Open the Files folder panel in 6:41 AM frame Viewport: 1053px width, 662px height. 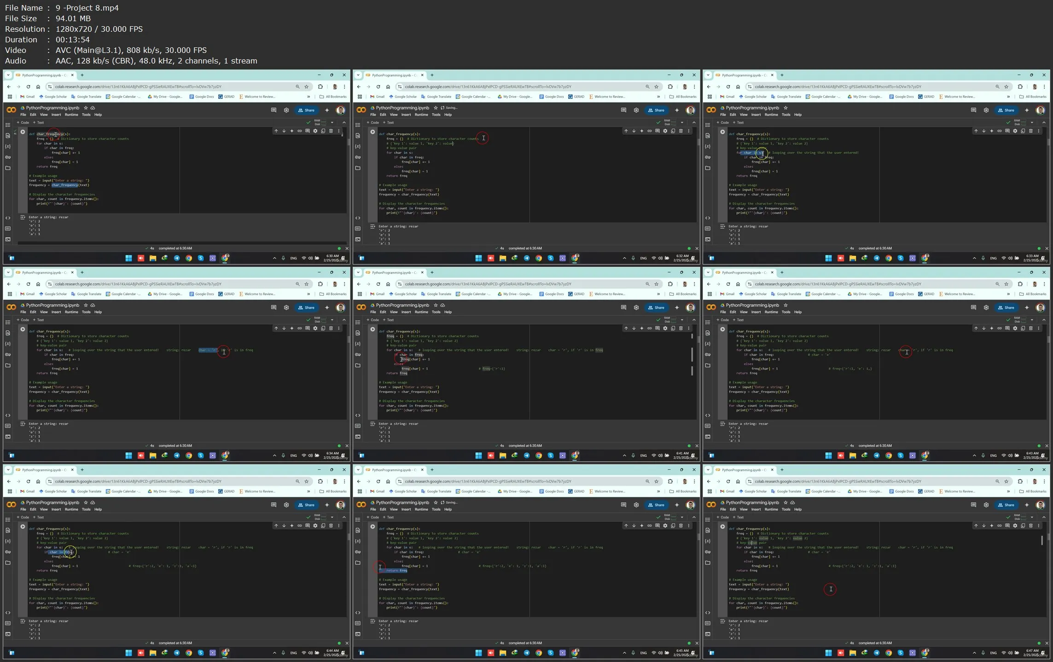click(358, 365)
